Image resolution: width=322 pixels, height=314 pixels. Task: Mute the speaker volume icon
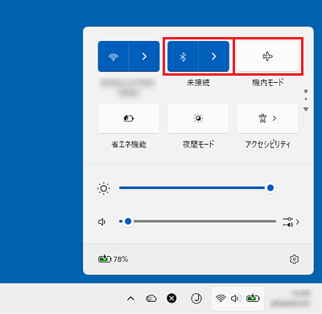click(101, 222)
